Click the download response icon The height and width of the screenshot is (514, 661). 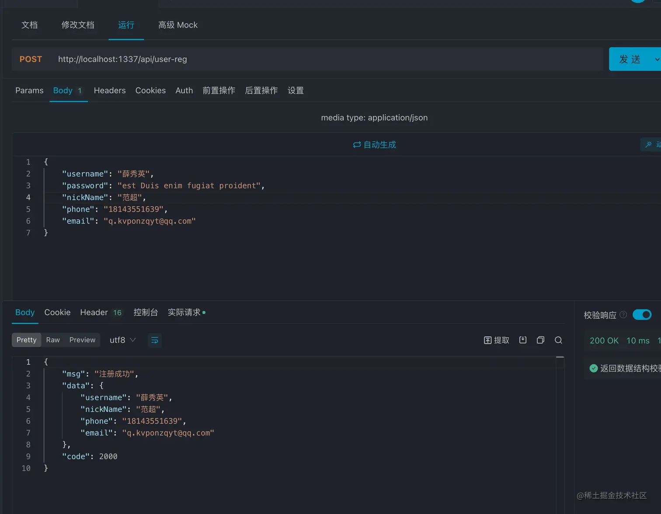point(523,340)
